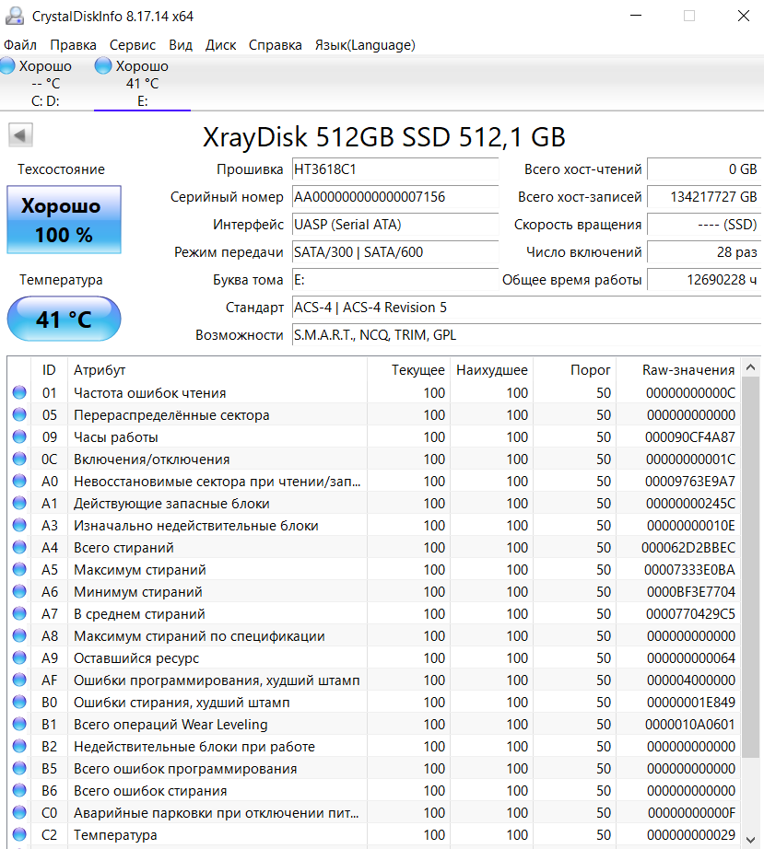Click the Атрибут column header

point(217,370)
